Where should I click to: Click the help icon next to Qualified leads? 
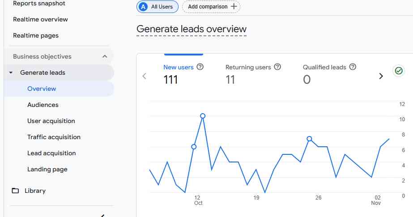click(x=353, y=67)
